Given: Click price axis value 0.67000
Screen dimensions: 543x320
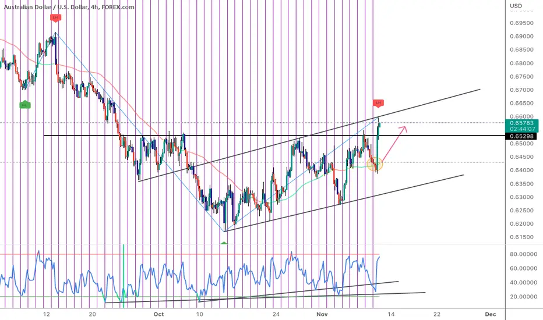Looking at the screenshot, I should click(521, 90).
